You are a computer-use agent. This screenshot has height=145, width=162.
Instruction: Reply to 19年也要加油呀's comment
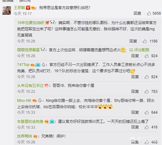point(133,41)
